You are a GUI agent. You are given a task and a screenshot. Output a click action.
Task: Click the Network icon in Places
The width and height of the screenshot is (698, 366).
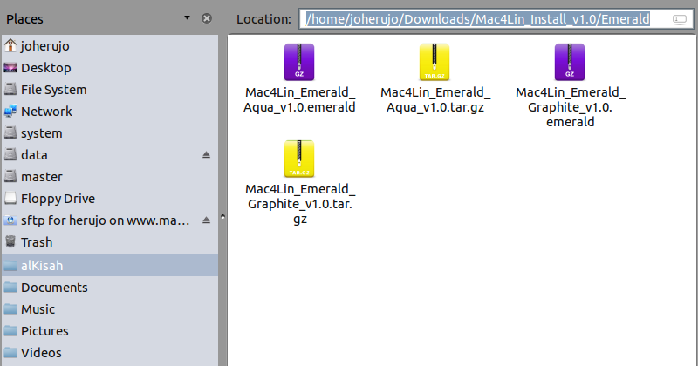(10, 112)
